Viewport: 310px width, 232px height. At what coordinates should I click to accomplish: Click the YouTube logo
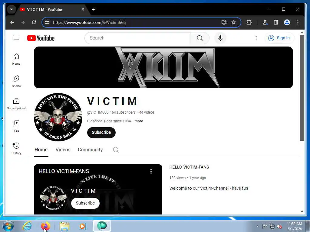click(x=41, y=38)
